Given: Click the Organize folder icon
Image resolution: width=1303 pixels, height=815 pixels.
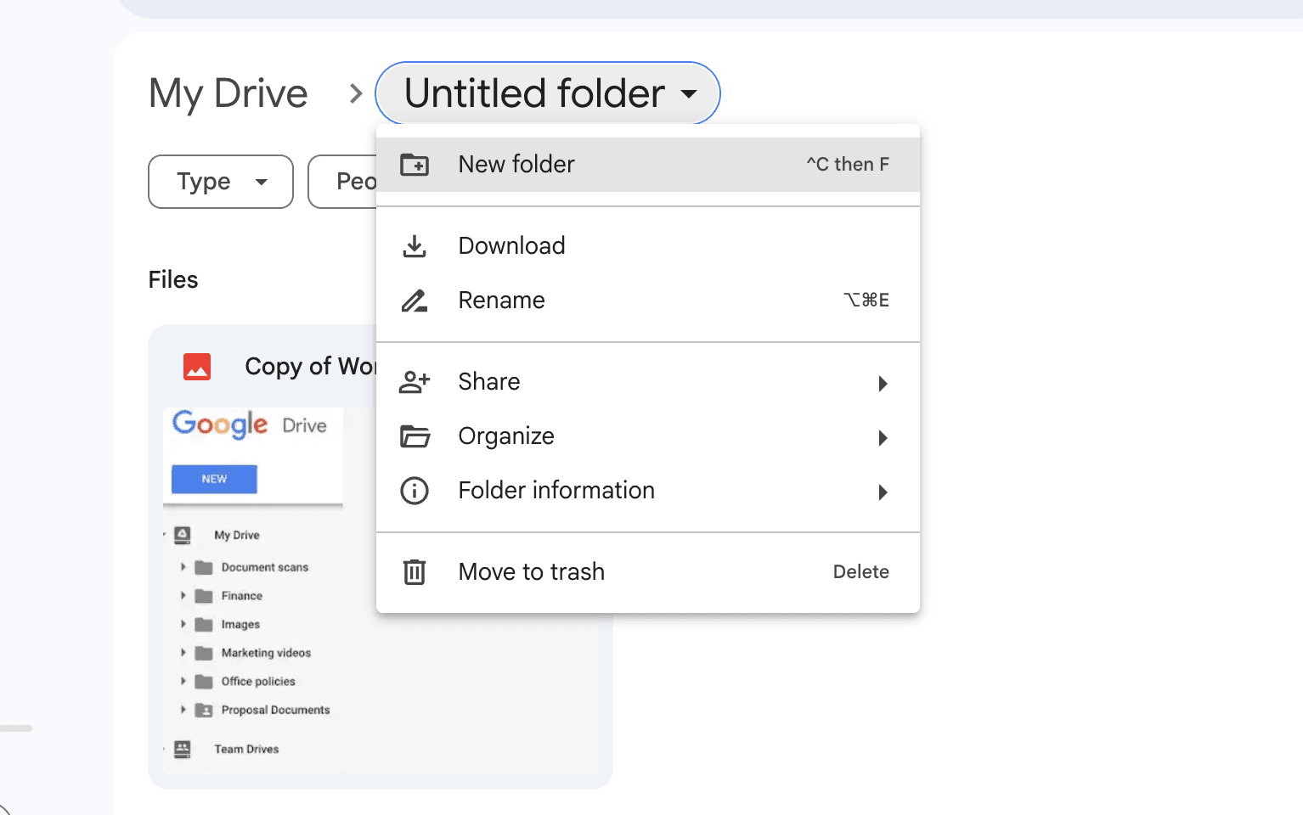Looking at the screenshot, I should click(415, 436).
